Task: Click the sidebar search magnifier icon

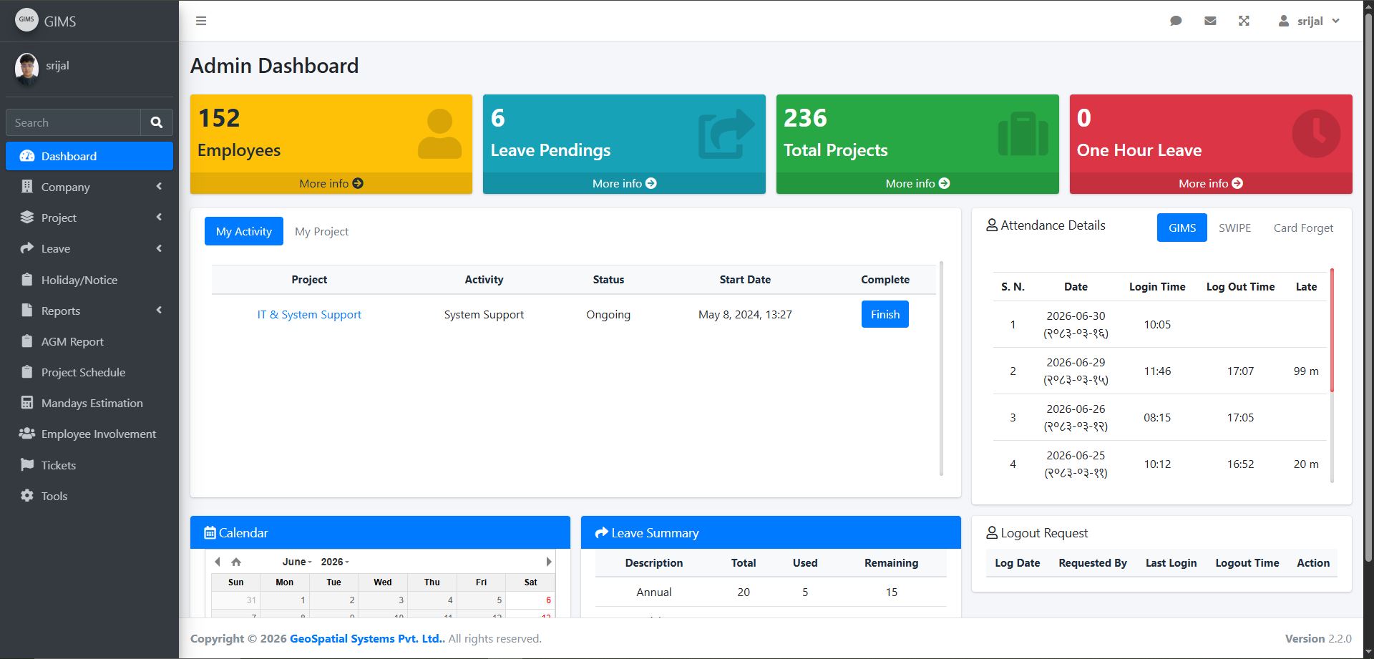Action: (157, 122)
